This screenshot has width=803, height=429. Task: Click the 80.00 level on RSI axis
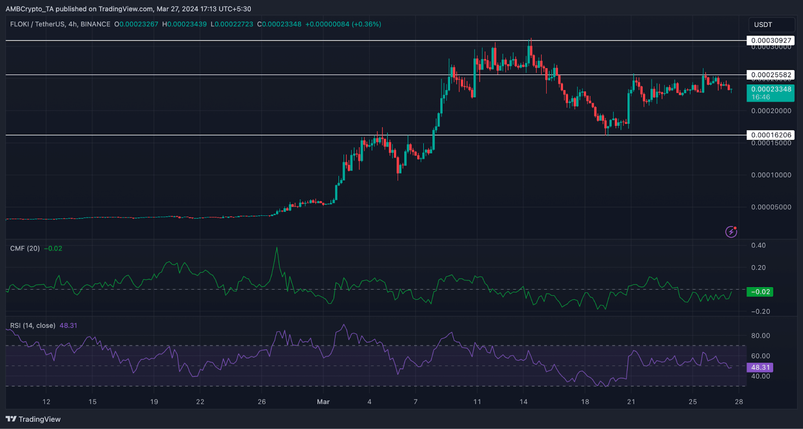760,336
